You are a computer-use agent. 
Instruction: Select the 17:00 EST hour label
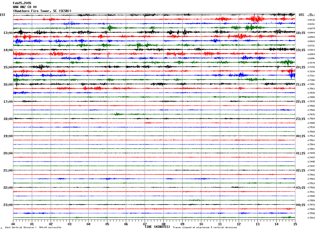[8, 102]
